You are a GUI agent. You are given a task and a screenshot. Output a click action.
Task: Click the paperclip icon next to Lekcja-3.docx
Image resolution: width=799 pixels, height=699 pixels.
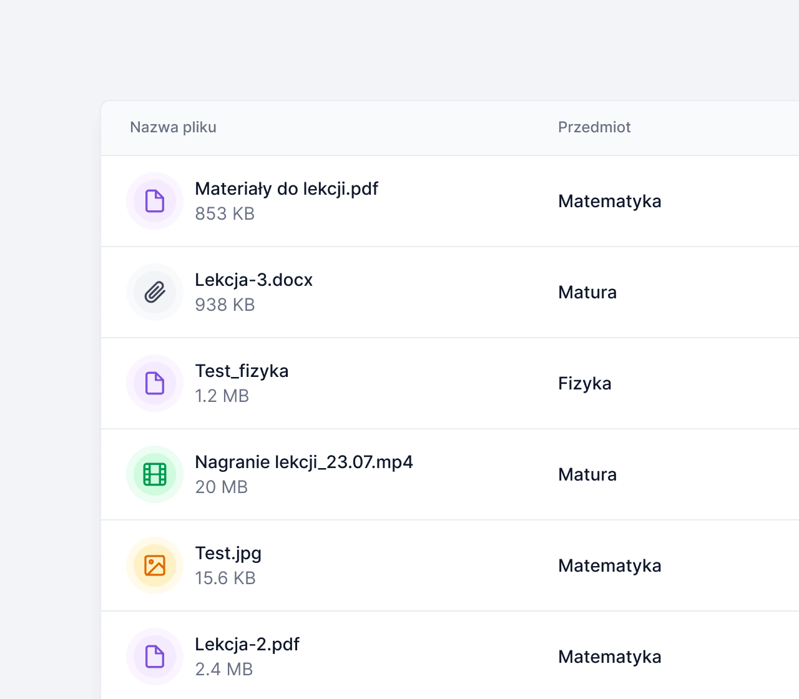pos(155,292)
